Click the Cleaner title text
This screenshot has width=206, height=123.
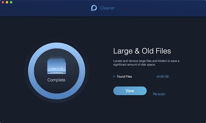[107, 8]
